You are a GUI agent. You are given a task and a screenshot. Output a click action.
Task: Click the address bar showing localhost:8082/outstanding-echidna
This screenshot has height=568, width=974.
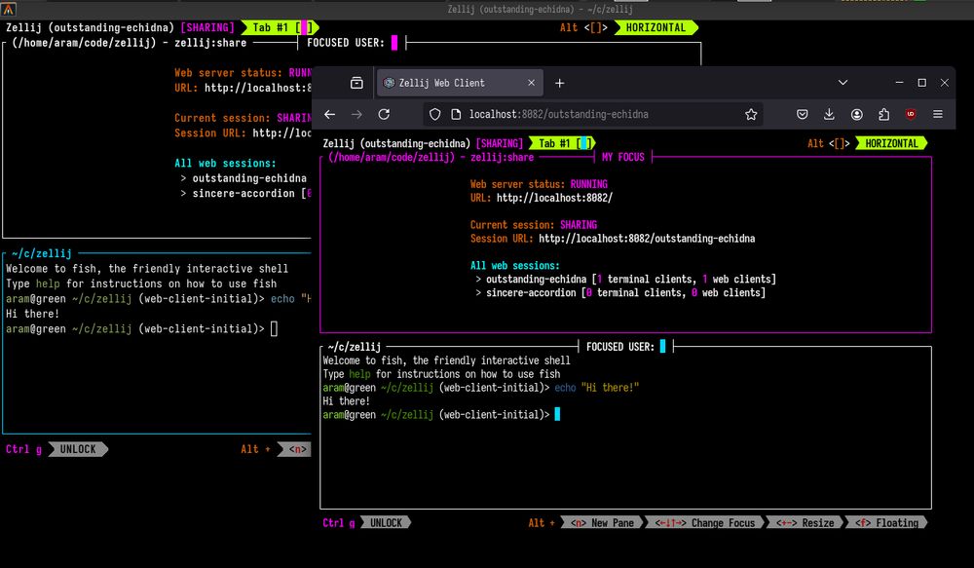(593, 114)
